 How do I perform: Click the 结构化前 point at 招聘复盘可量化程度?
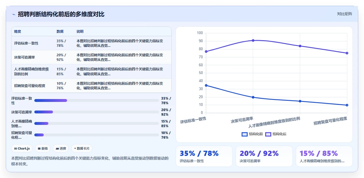point(347,105)
